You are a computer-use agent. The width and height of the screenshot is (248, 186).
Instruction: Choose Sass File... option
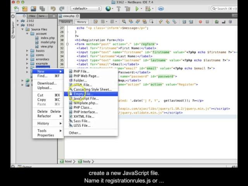tap(91, 121)
